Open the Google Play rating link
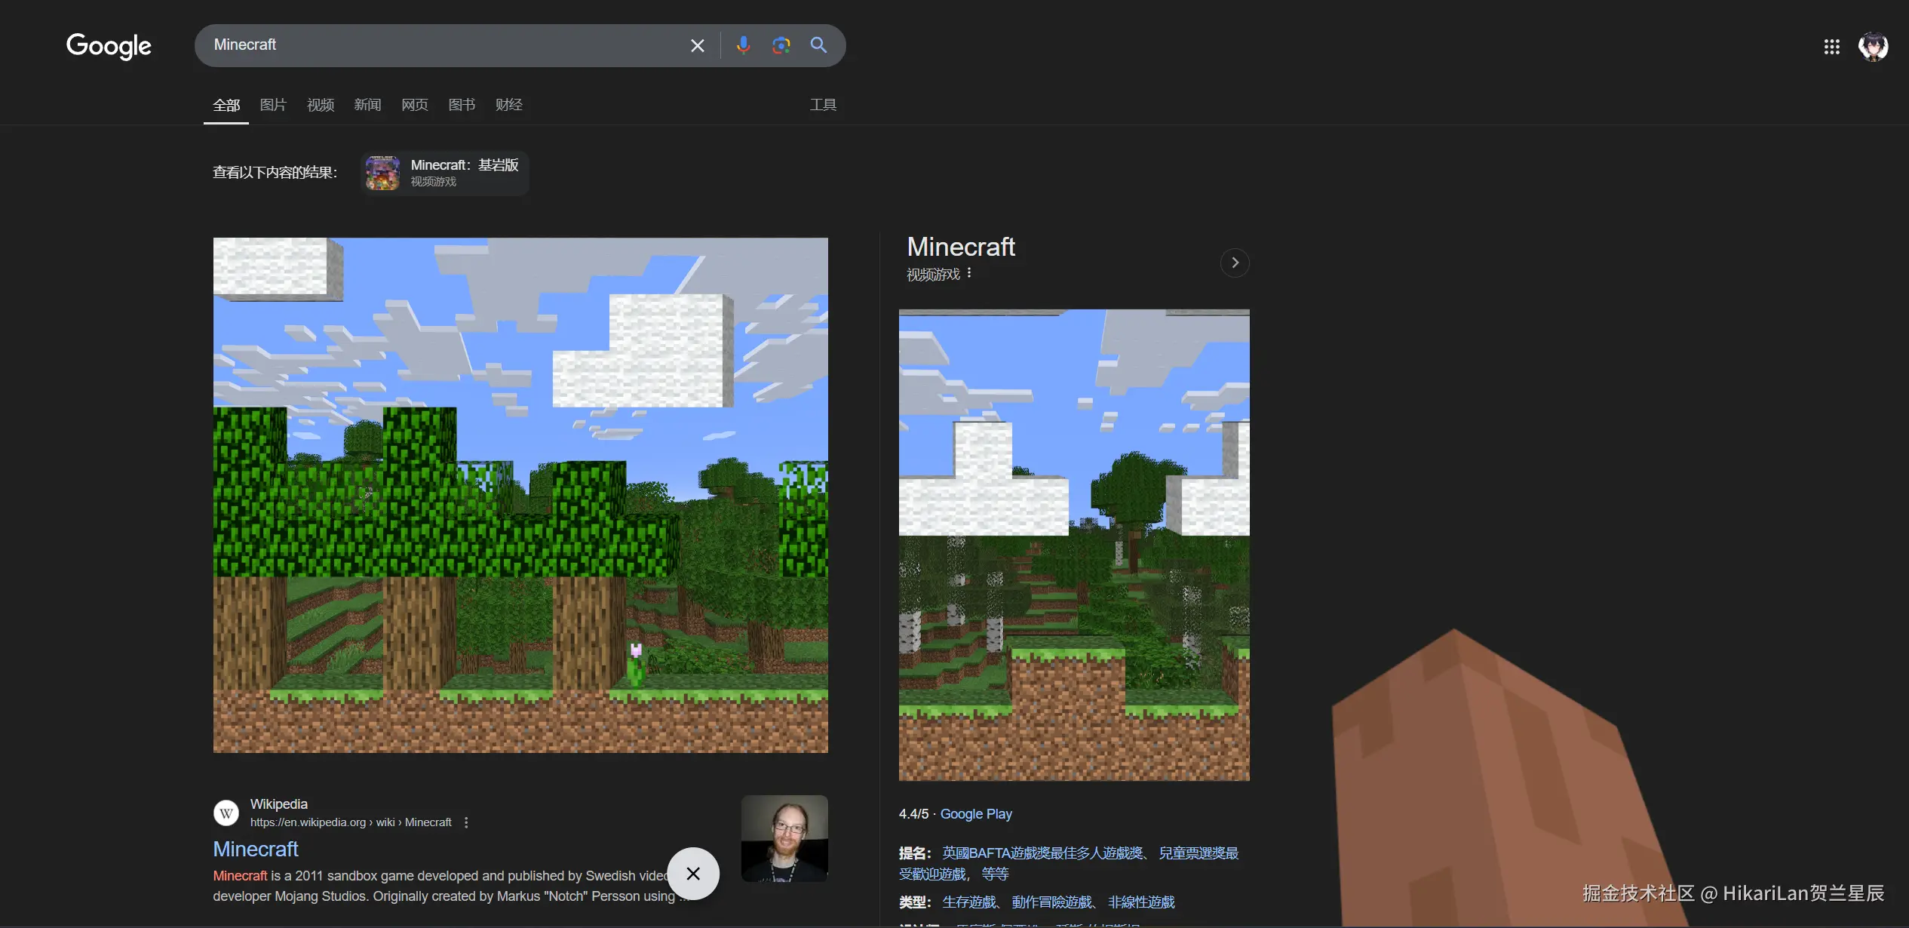This screenshot has width=1909, height=928. click(x=975, y=813)
